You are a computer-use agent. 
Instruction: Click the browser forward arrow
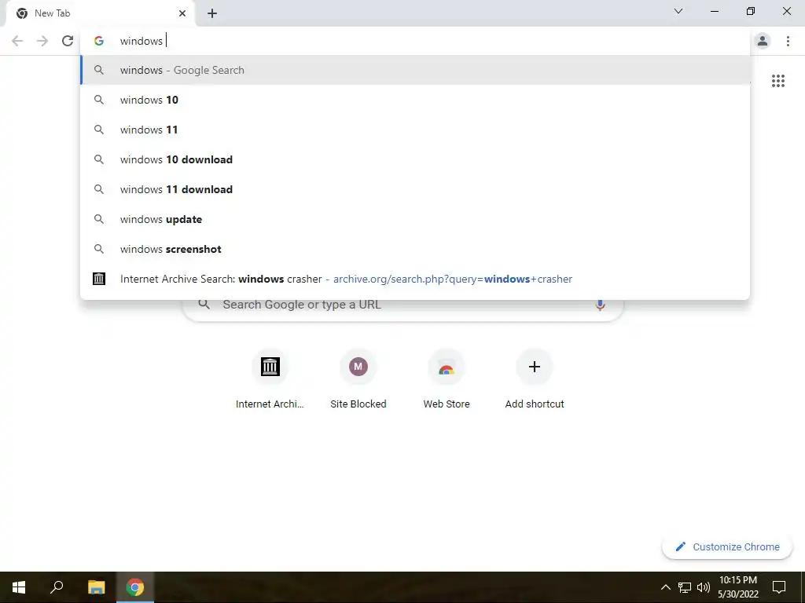[x=42, y=41]
